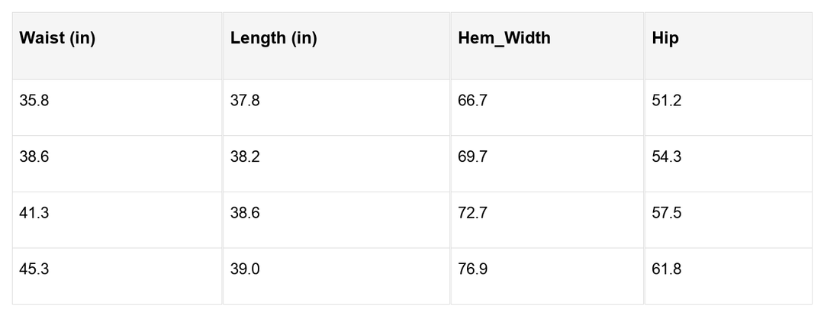The image size is (824, 316).
Task: Click the length cell 38.6
Action: [245, 213]
